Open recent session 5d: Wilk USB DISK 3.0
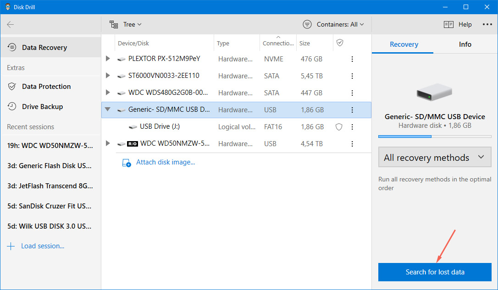This screenshot has height=290, width=498. click(x=50, y=226)
